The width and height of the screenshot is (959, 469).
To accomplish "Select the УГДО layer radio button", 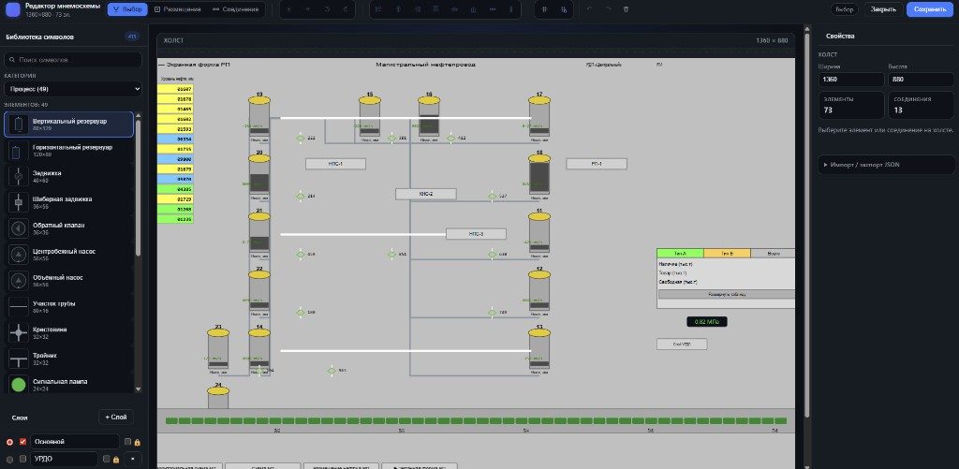I will [9, 460].
